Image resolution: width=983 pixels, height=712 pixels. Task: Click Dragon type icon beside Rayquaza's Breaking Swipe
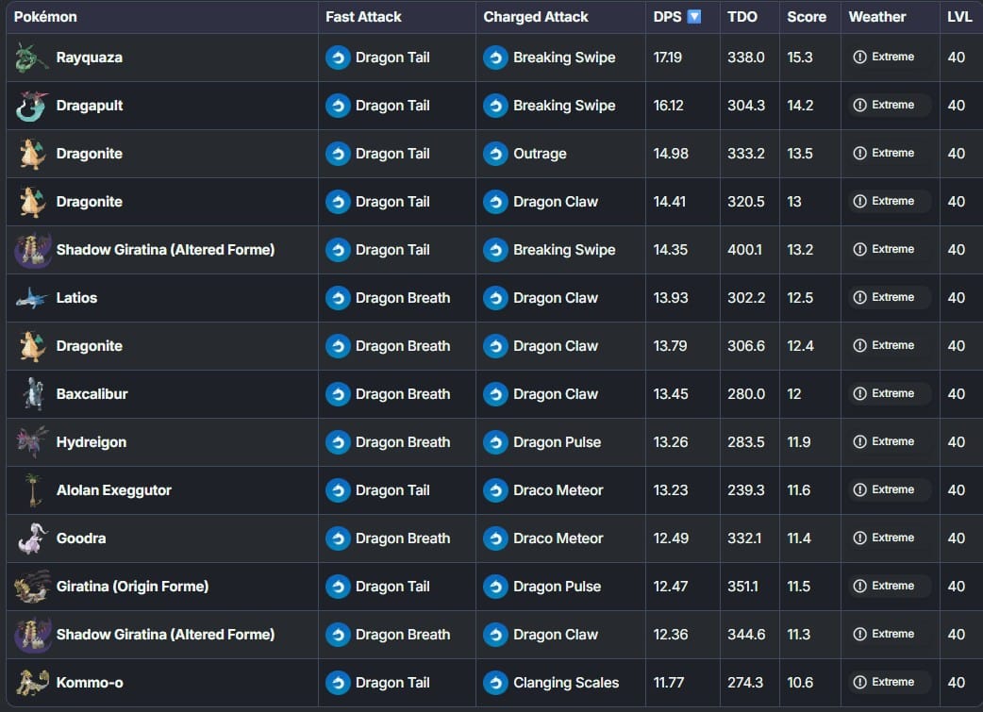(495, 58)
